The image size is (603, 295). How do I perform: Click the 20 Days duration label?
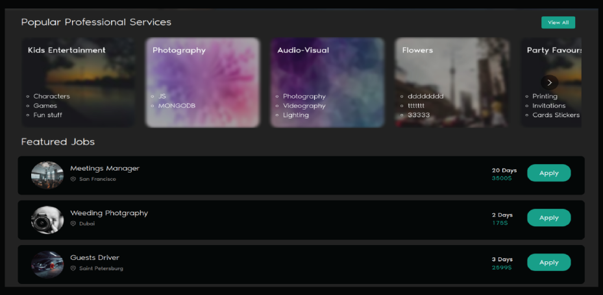click(x=504, y=171)
